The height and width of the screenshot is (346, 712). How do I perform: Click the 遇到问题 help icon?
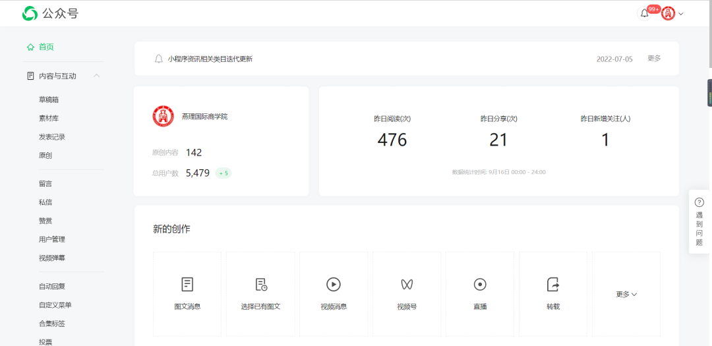pos(699,202)
